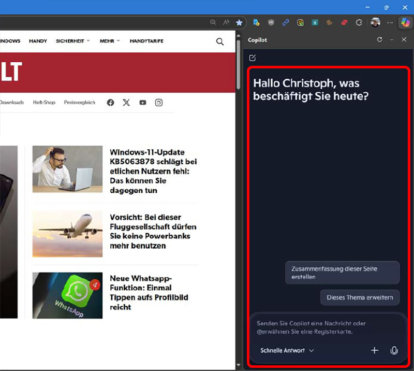Open the X social media icon

[126, 103]
